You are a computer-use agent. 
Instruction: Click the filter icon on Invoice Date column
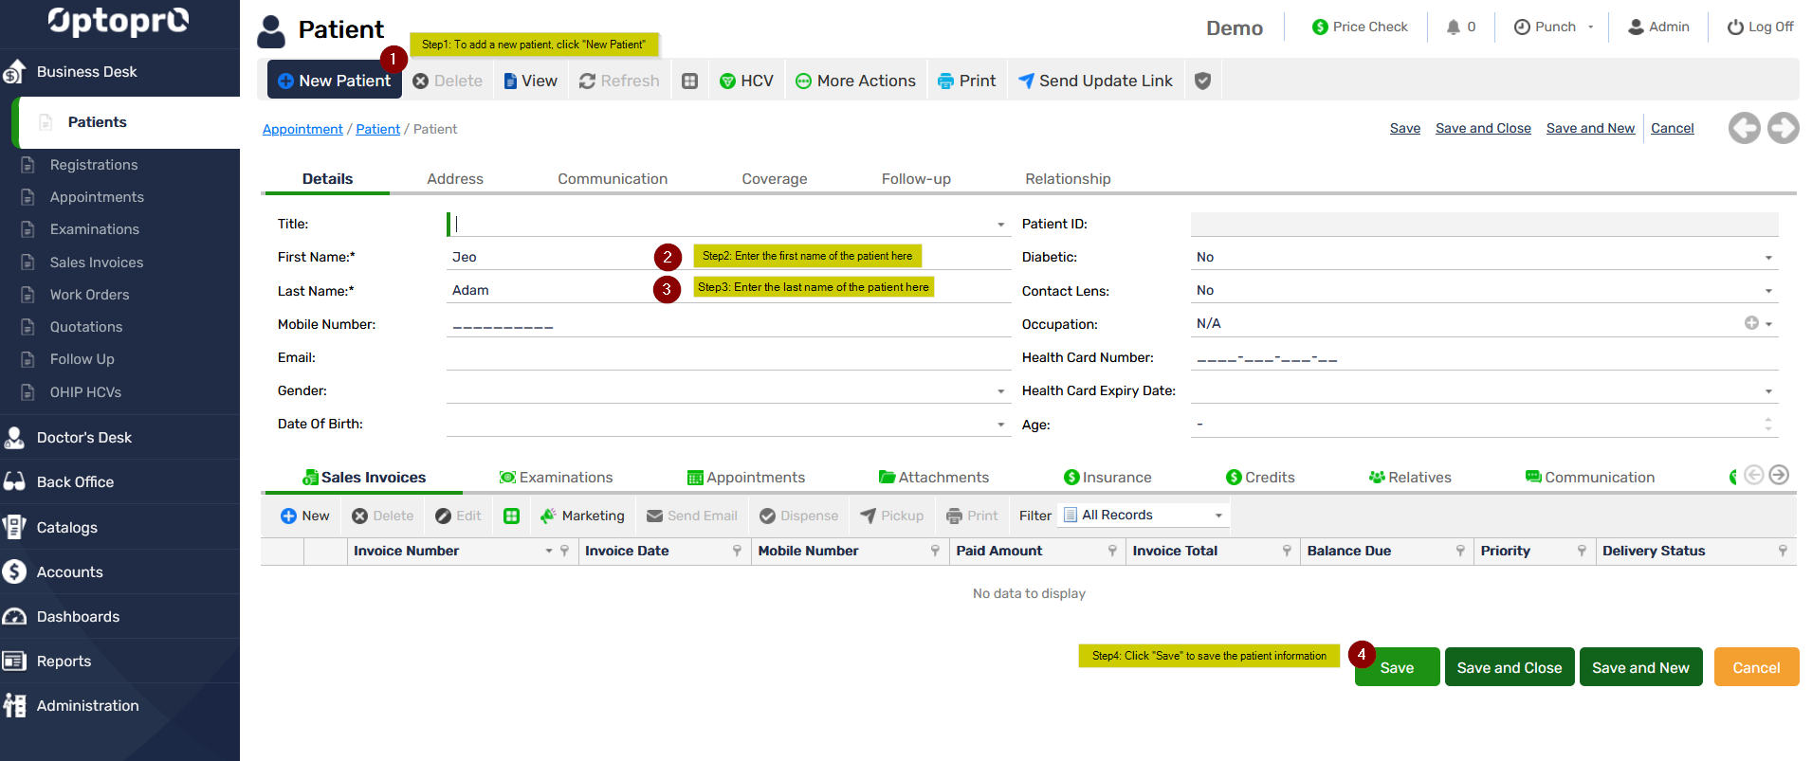737,551
